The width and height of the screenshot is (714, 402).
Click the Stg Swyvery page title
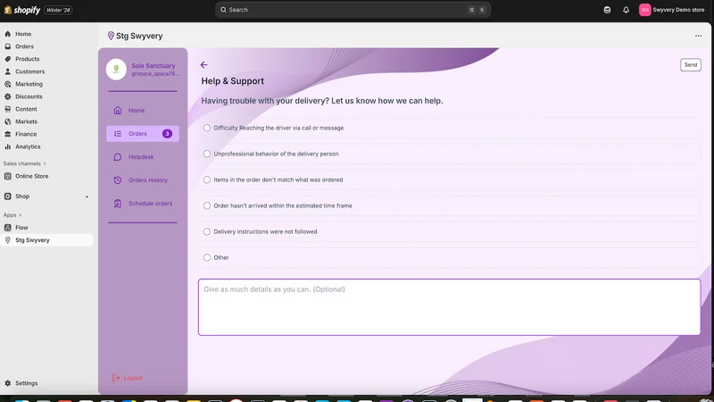(139, 36)
